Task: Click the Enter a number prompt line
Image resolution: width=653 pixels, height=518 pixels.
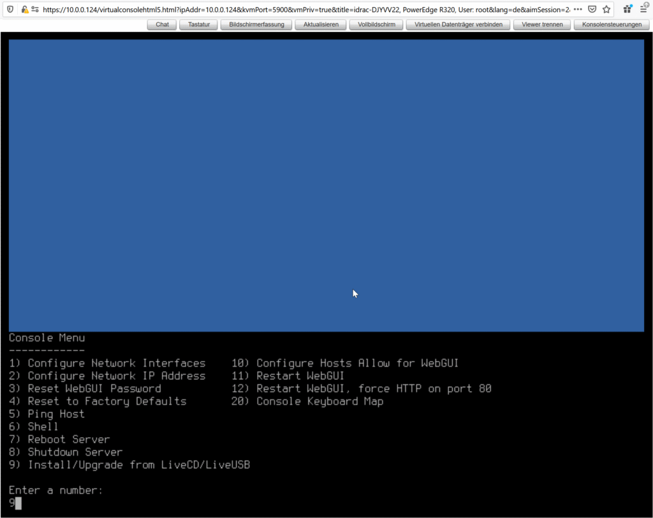Action: (x=56, y=490)
